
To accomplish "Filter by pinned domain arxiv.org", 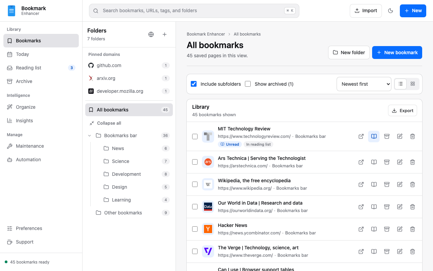I will click(x=129, y=78).
